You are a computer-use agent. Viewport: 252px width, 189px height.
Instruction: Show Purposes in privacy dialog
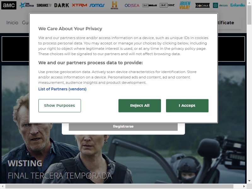coord(60,106)
